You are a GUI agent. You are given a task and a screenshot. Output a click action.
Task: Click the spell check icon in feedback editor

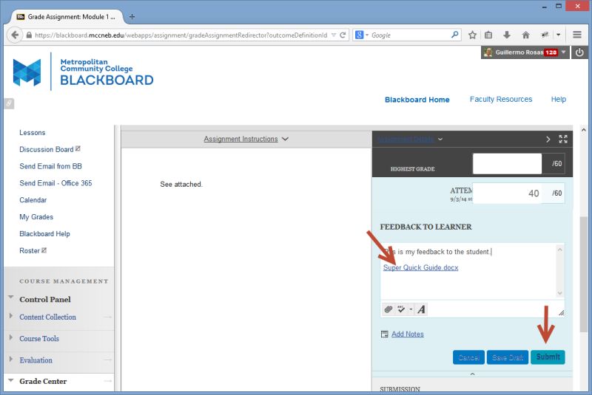(x=401, y=309)
